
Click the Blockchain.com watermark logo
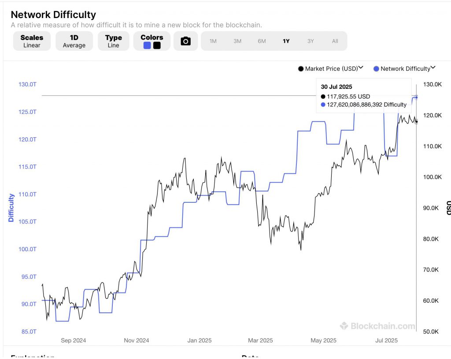coord(377,326)
